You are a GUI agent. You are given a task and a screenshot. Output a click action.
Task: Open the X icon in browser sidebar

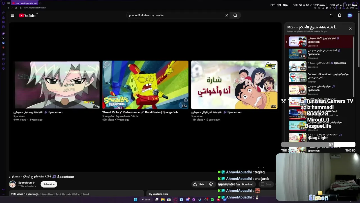[3, 38]
